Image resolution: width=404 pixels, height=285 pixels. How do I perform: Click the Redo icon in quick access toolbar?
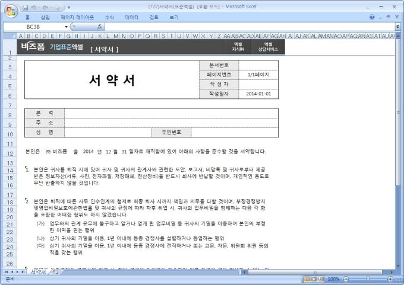click(x=45, y=8)
